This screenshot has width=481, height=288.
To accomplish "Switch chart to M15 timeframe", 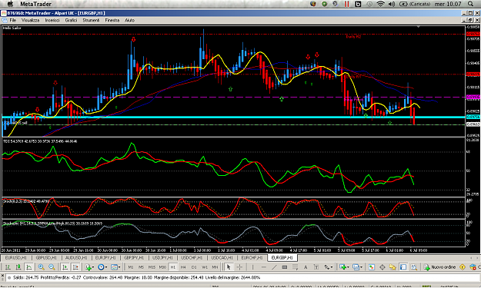I will click(152, 267).
